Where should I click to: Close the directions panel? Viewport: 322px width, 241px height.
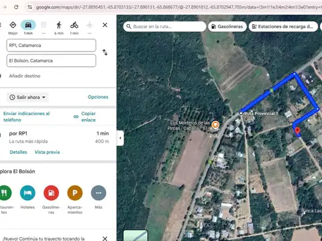point(105,25)
